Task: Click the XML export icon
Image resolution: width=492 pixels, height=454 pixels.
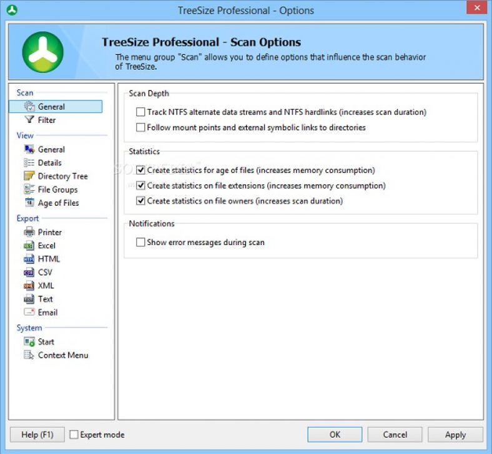Action: point(29,286)
